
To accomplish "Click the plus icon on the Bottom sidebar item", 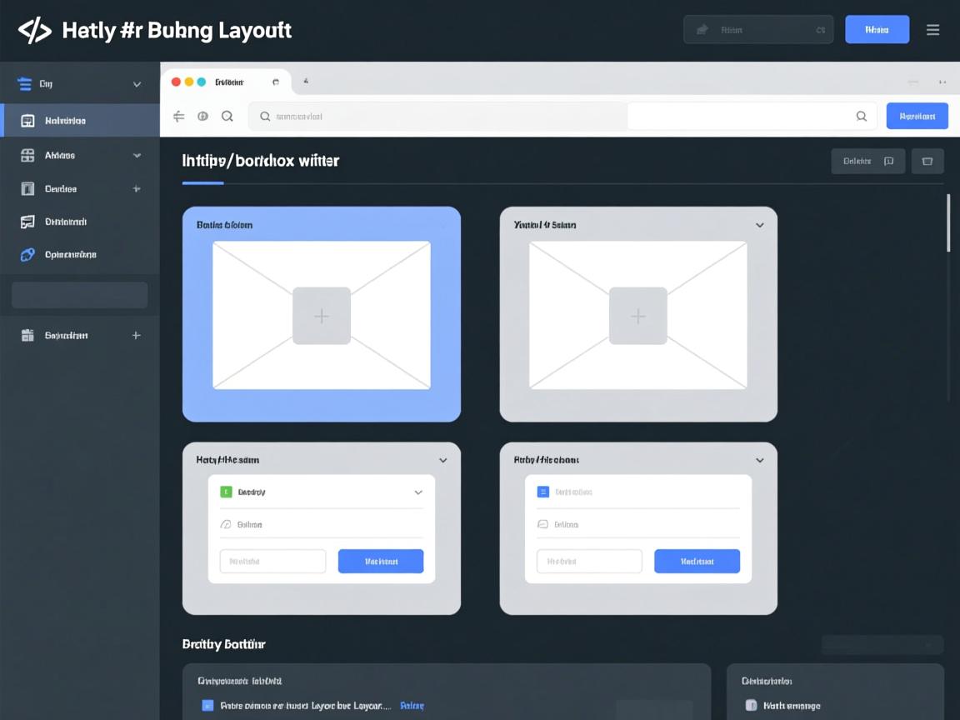I will tap(137, 335).
